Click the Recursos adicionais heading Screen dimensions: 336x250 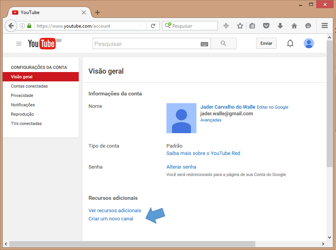(x=113, y=198)
